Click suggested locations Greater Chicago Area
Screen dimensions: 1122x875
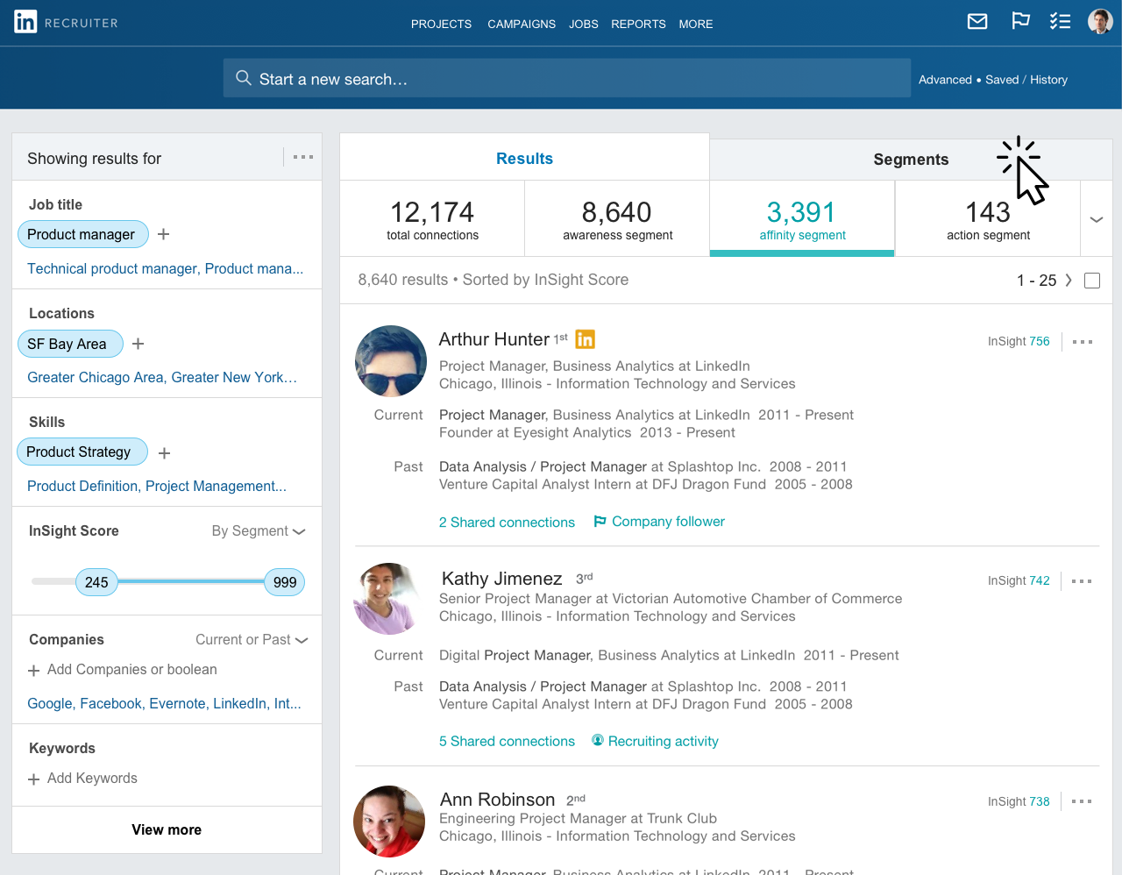tap(96, 377)
